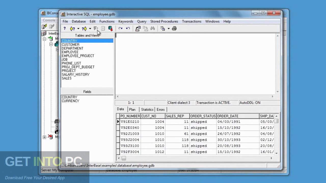Expand the disconnected server node in IBConsole tree
This screenshot has width=326, height=183.
click(x=44, y=137)
